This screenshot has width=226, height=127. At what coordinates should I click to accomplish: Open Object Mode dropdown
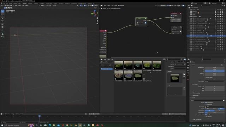coord(9,6)
